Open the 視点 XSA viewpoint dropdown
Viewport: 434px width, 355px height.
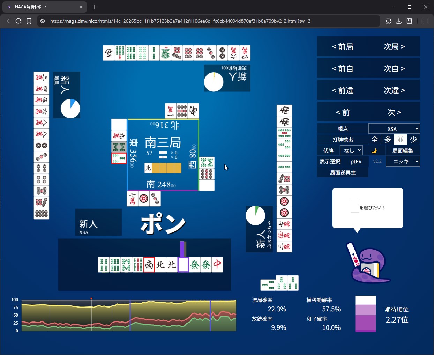(394, 129)
